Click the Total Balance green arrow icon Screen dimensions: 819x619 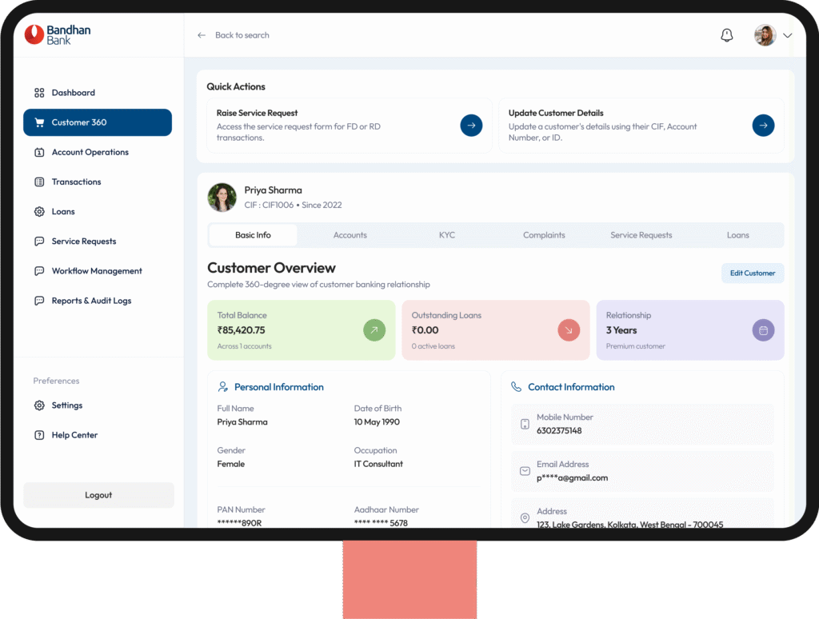point(374,330)
